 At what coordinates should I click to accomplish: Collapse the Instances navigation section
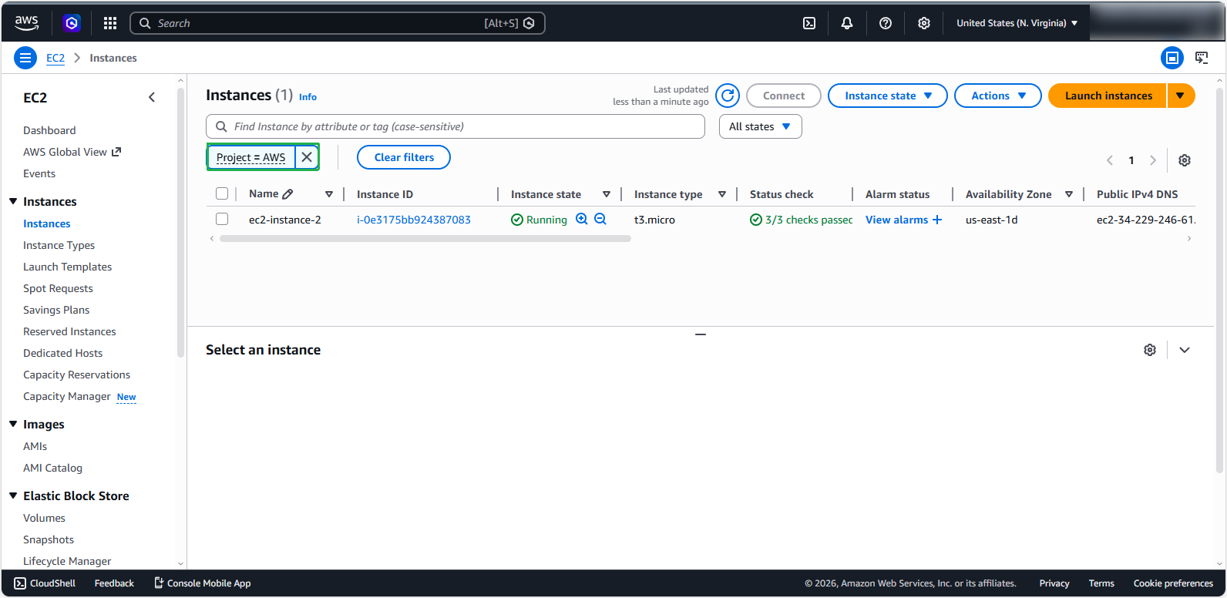pos(13,201)
